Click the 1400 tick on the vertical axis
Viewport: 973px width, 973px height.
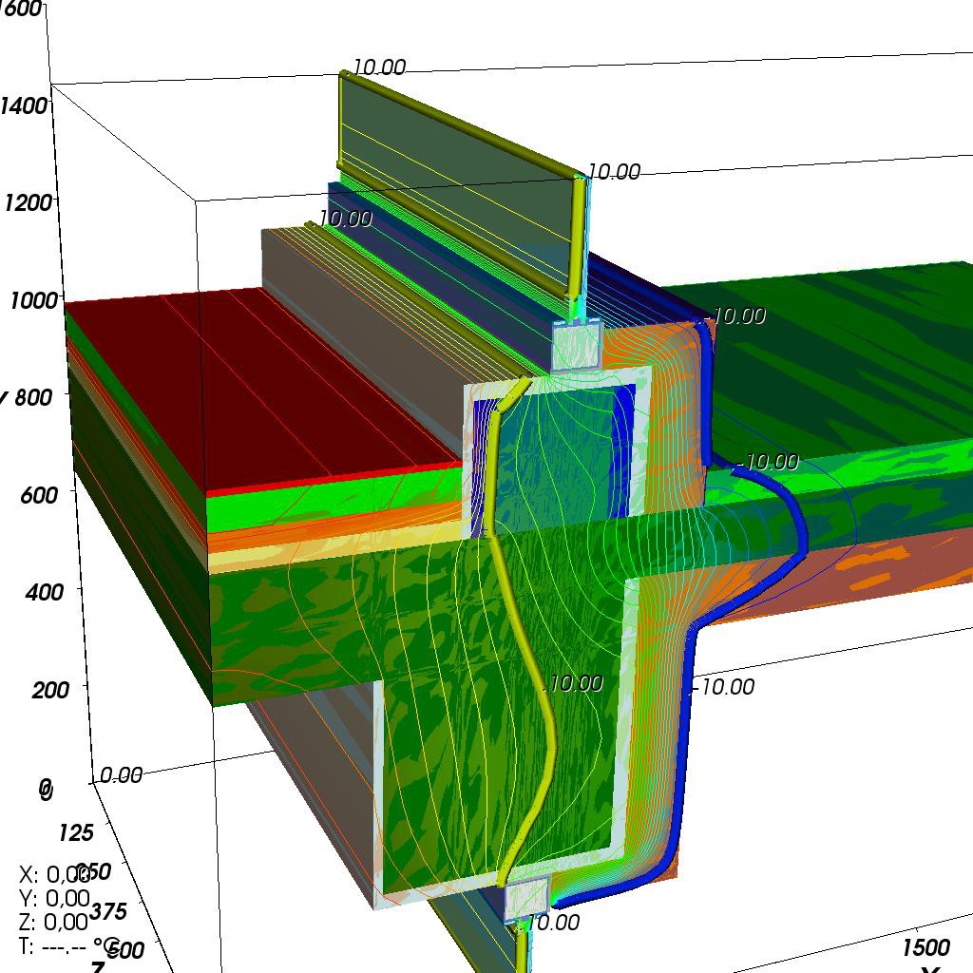(x=24, y=105)
